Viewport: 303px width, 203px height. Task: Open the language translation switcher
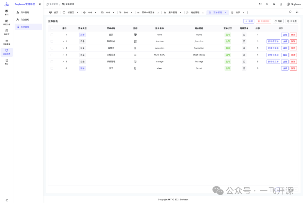coord(267,4)
